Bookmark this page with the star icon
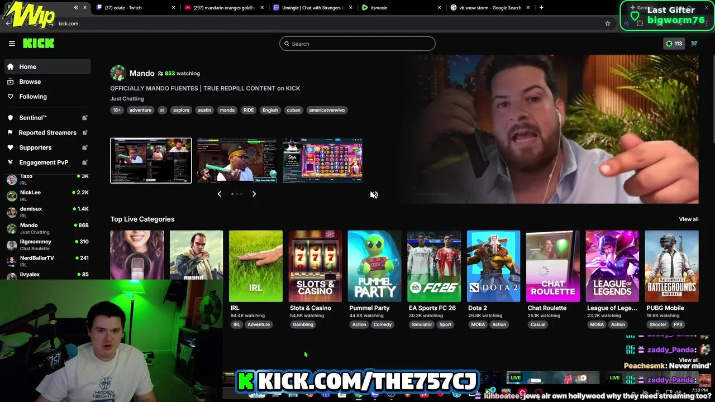The width and height of the screenshot is (715, 402). click(x=608, y=23)
